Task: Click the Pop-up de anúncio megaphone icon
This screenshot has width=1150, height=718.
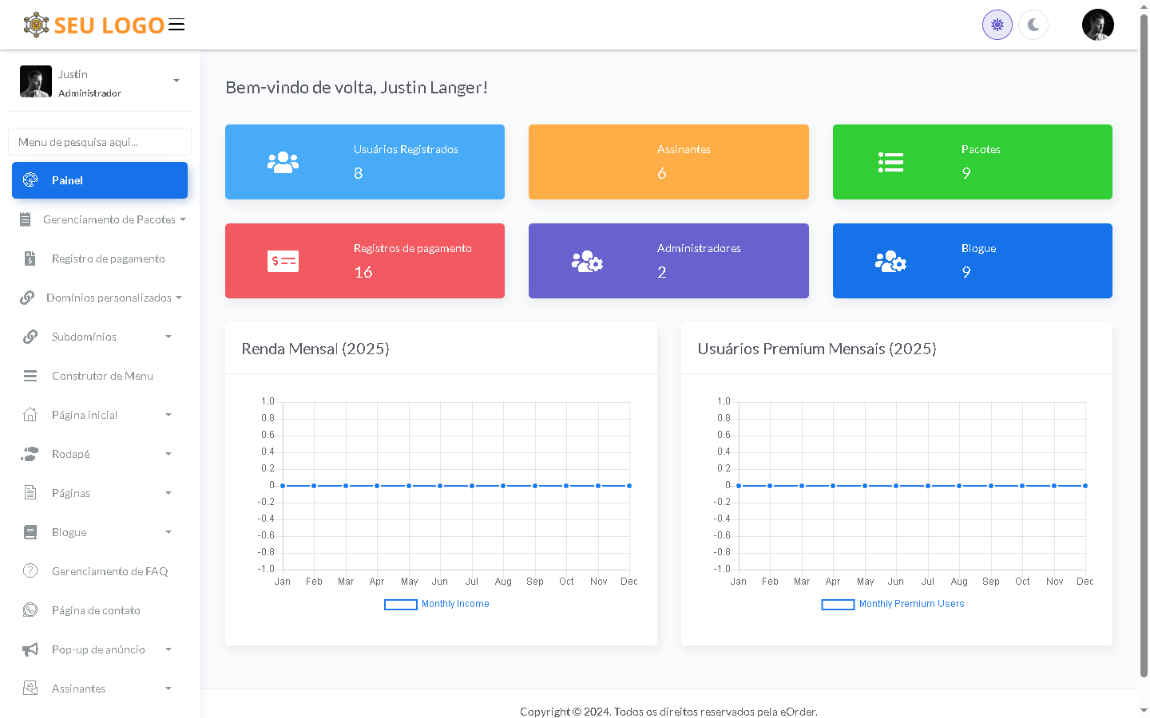Action: [x=30, y=649]
